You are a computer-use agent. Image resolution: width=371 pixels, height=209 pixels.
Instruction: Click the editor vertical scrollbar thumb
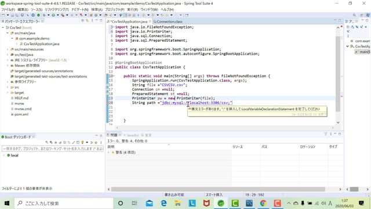click(x=338, y=74)
